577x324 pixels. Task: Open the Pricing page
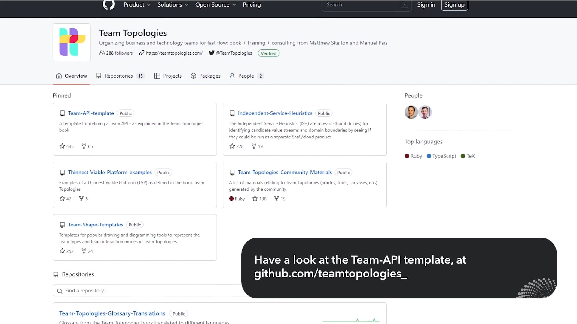coord(252,5)
